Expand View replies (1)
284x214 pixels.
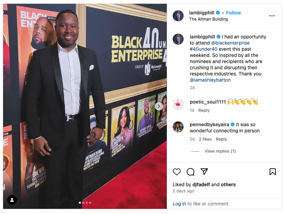coord(220,151)
